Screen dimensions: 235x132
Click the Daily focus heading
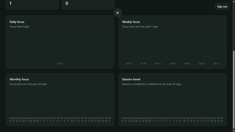click(17, 22)
